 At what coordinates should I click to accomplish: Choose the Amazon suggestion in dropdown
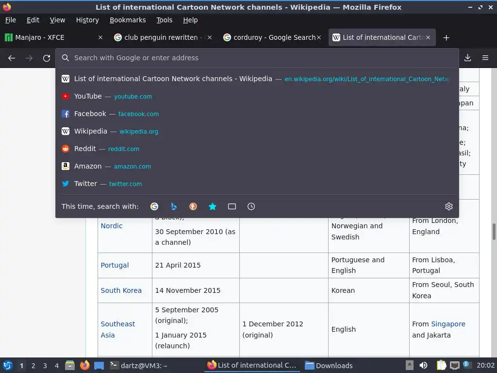tap(257, 166)
